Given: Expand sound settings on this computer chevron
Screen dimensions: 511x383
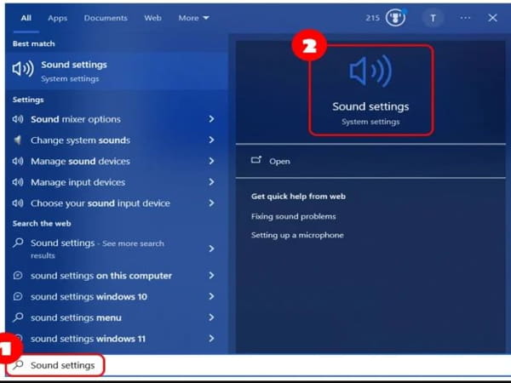Looking at the screenshot, I should tap(211, 276).
